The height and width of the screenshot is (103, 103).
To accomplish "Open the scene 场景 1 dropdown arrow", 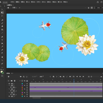I will [x=20, y=8].
